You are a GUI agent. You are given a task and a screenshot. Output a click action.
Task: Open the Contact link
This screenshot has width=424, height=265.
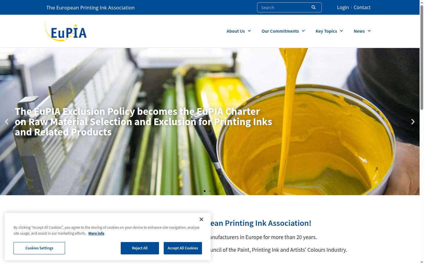(x=362, y=7)
